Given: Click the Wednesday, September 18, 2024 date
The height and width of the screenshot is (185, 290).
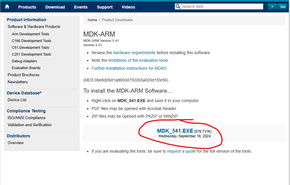Looking at the screenshot, I should pos(184,136).
